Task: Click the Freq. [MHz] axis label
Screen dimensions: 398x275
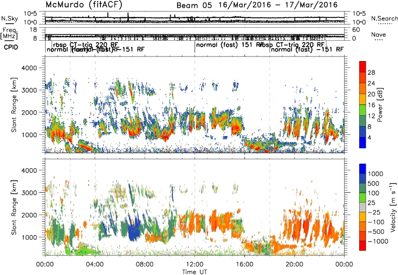Action: coord(9,34)
